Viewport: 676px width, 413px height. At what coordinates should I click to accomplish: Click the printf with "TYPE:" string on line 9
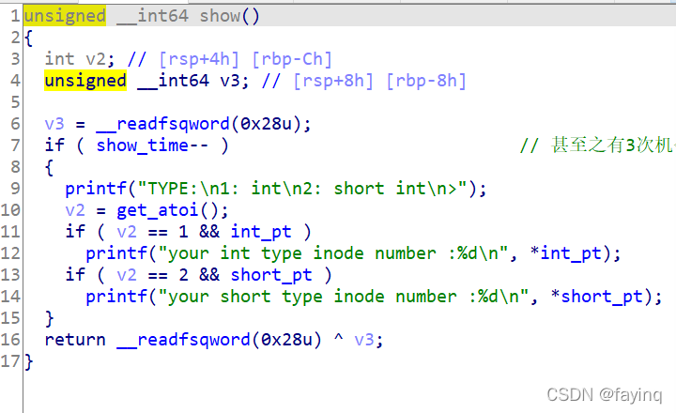276,189
